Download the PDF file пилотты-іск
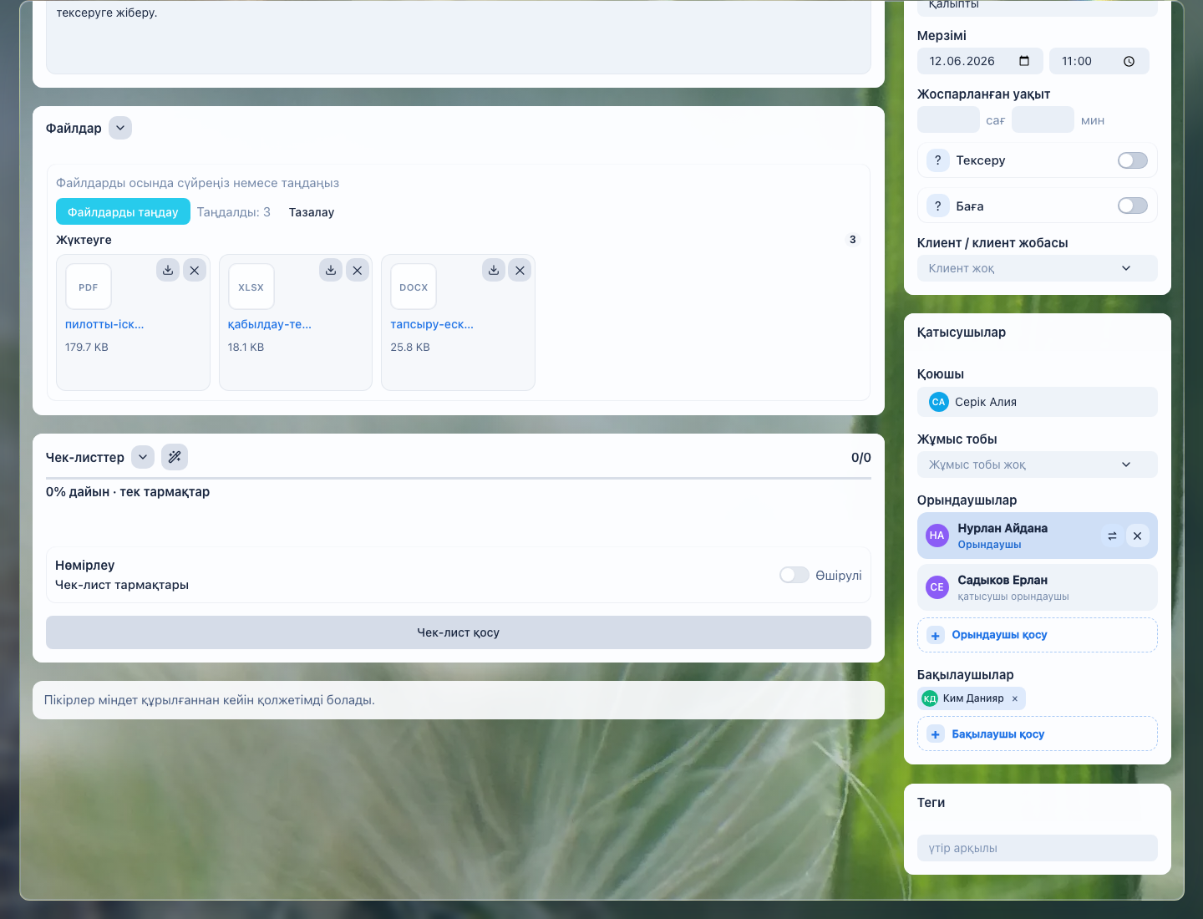Screen dimensions: 1203x919 (168, 270)
